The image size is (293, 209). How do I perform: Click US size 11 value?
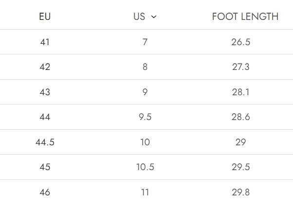(x=145, y=192)
